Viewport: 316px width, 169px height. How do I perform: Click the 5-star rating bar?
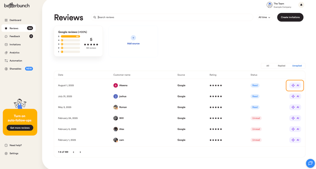[x=70, y=36]
